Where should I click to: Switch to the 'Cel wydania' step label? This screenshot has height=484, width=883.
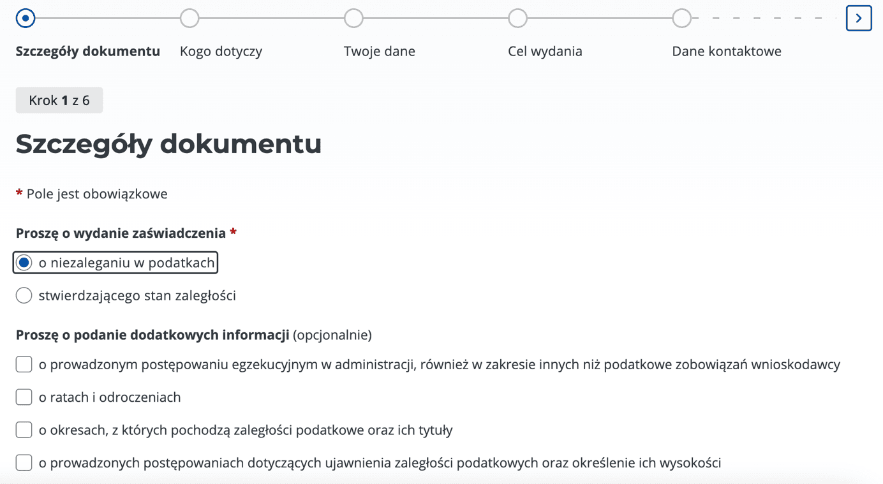tap(545, 52)
